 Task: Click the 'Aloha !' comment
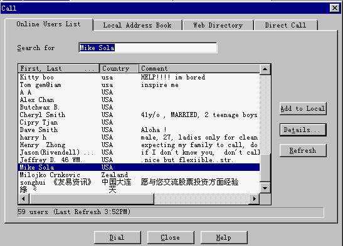point(154,130)
